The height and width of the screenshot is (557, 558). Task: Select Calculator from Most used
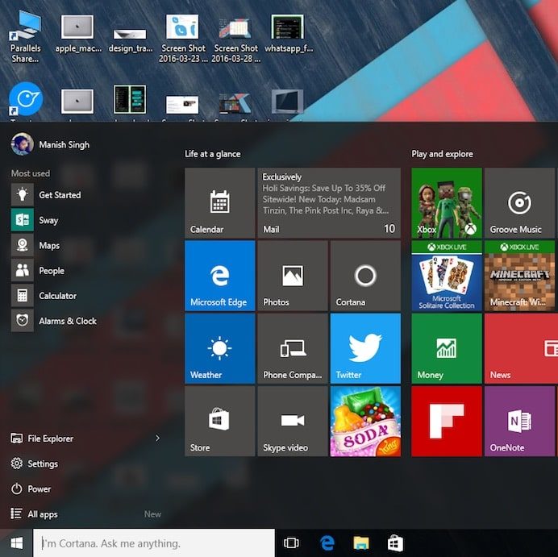click(56, 296)
